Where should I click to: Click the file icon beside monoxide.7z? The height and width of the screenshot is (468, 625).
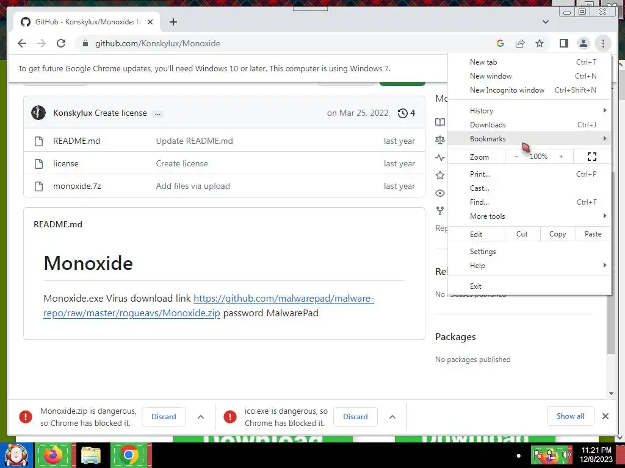38,186
